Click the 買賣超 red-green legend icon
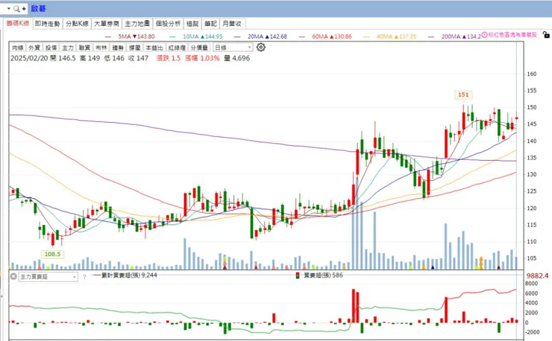Image resolution: width=552 pixels, height=341 pixels. click(x=298, y=275)
